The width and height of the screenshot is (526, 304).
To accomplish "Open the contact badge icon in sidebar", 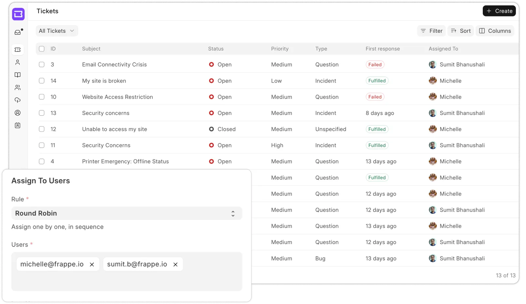I will point(18,125).
